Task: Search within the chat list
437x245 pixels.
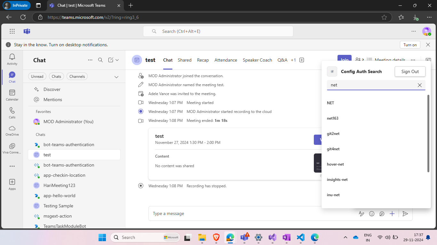Action: point(100,60)
